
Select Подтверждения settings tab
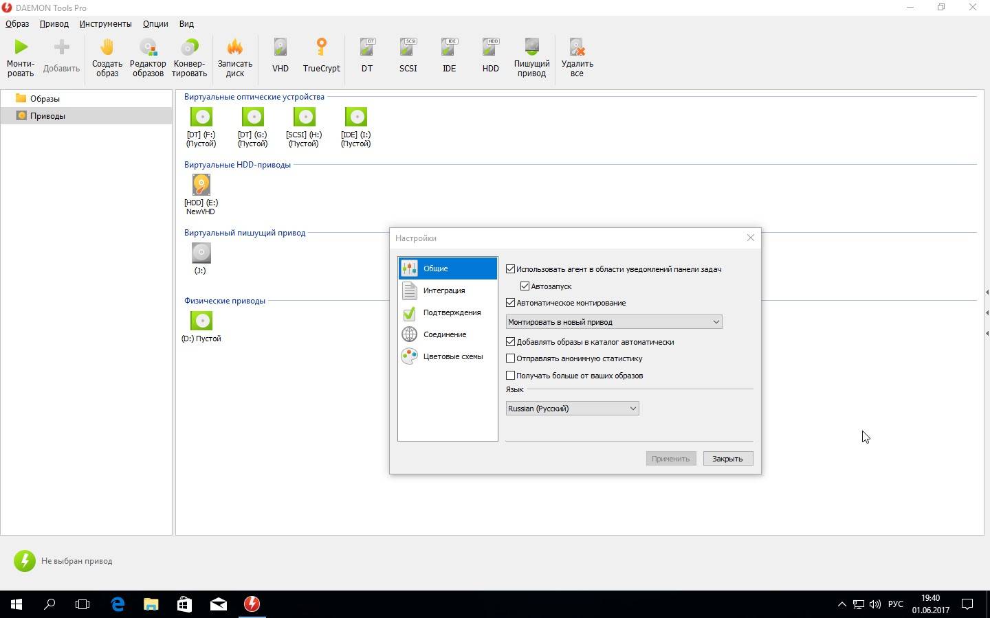448,312
